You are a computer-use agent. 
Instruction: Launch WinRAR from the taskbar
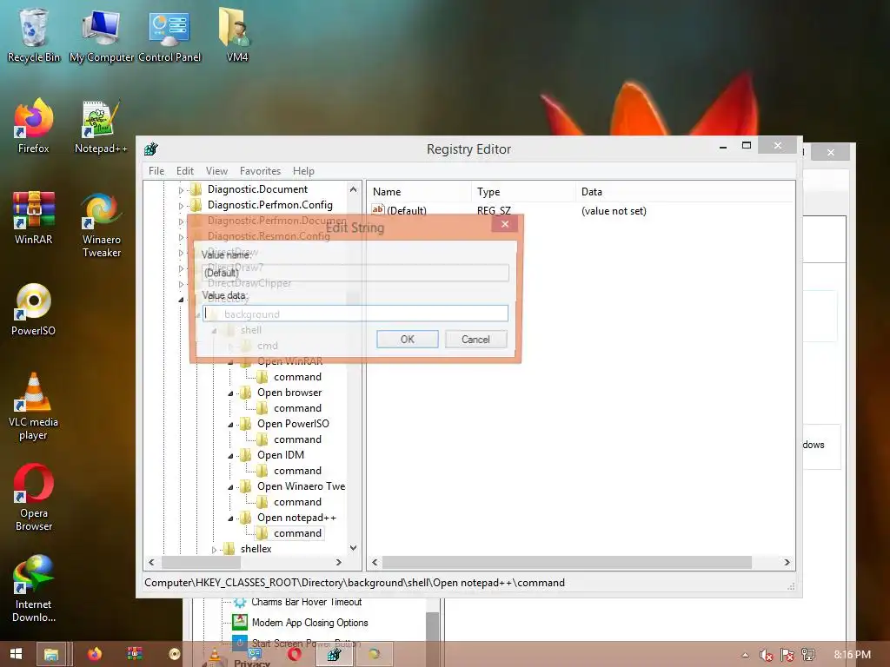click(x=135, y=655)
